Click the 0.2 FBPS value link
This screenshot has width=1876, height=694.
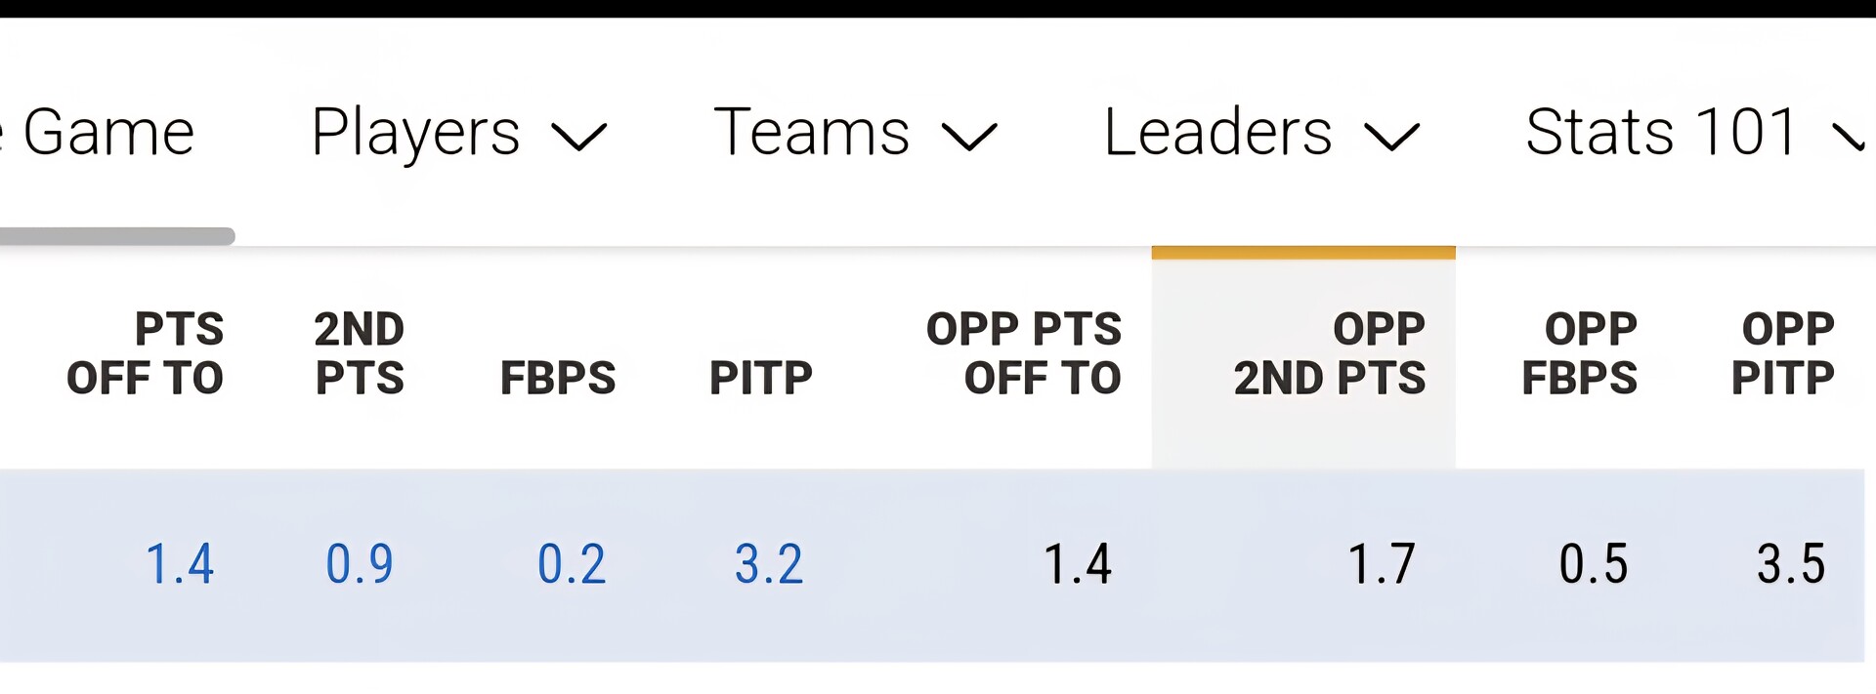click(x=572, y=564)
